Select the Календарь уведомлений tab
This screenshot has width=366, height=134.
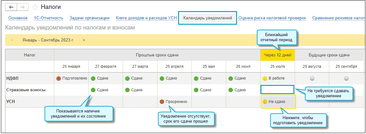point(208,18)
